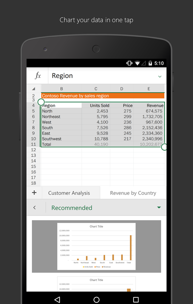
Task: Select row 2 header
Action: point(33,96)
